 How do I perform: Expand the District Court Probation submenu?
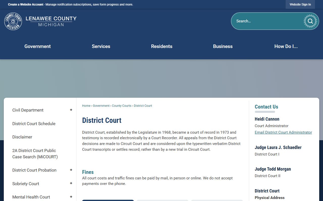(71, 170)
